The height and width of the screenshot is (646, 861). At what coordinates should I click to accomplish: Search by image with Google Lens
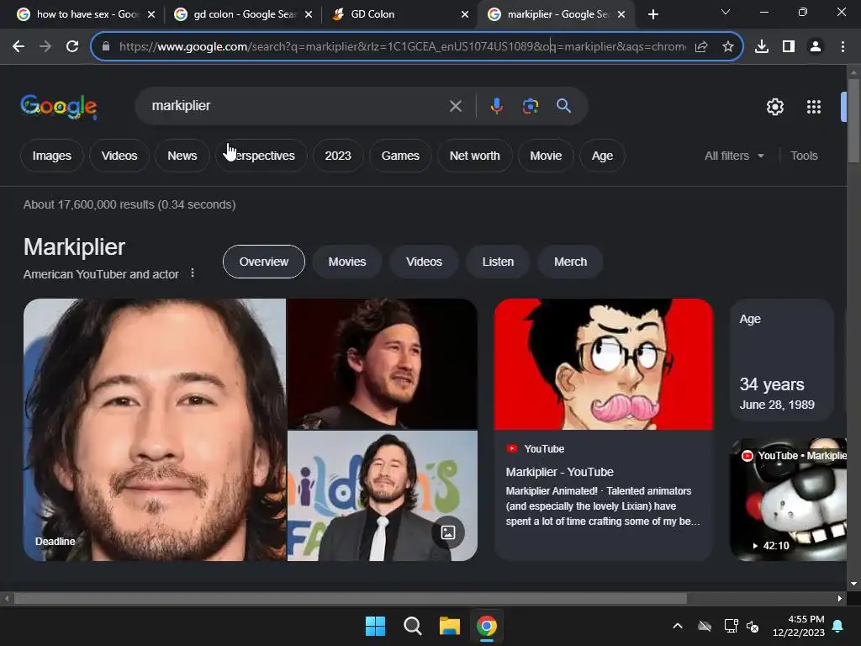click(x=530, y=106)
